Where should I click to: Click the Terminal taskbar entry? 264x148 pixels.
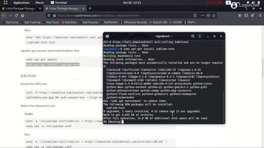click(59, 3)
